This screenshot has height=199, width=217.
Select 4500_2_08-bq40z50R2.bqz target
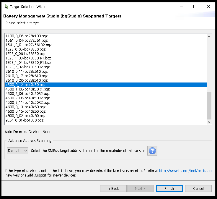(106, 98)
